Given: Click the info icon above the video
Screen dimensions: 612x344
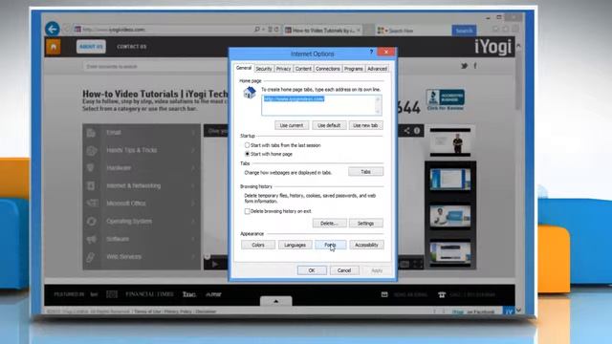Looking at the screenshot, I should pyautogui.click(x=417, y=131).
